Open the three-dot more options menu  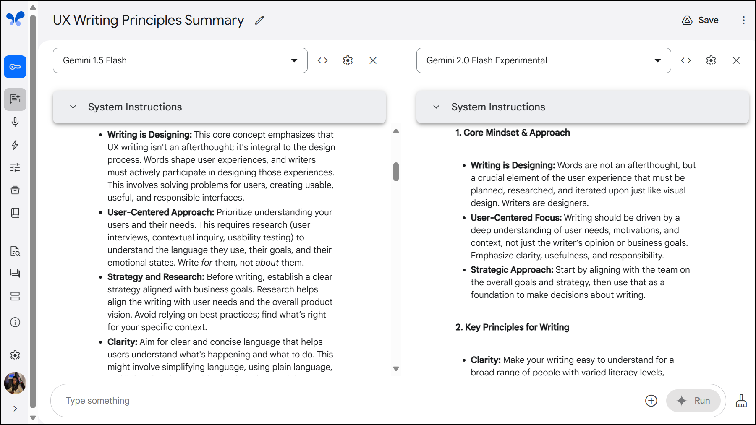pyautogui.click(x=743, y=20)
